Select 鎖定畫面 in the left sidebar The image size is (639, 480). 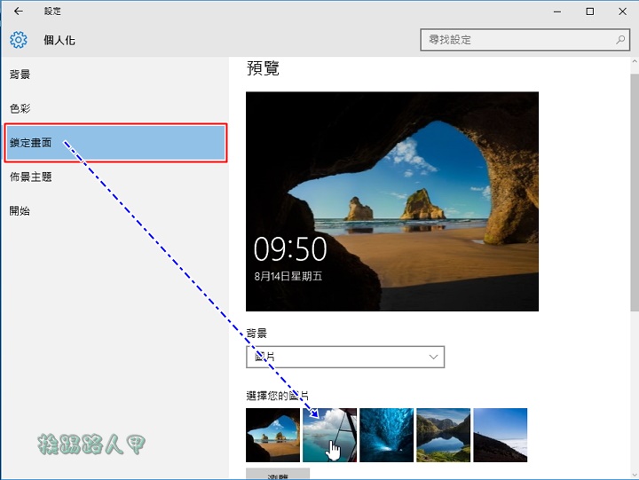tap(115, 143)
